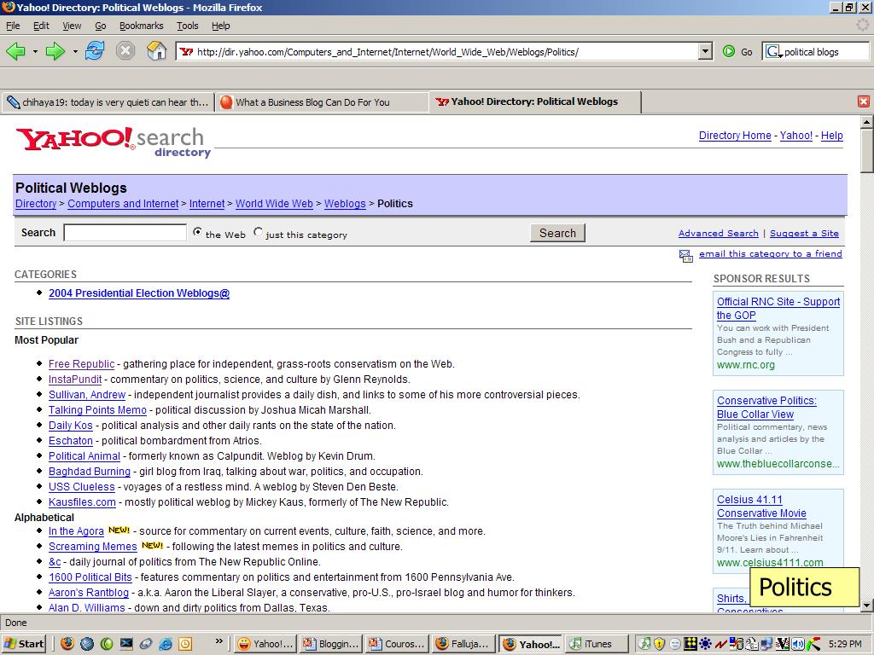The image size is (874, 655).
Task: Open the Forward button history dropdown
Action: tap(75, 52)
